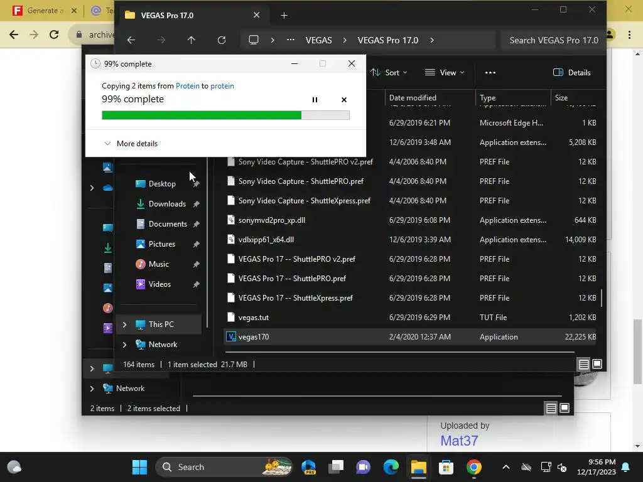Expand chevron after VEGAS Pro 17.0 breadcrumb

[x=432, y=40]
